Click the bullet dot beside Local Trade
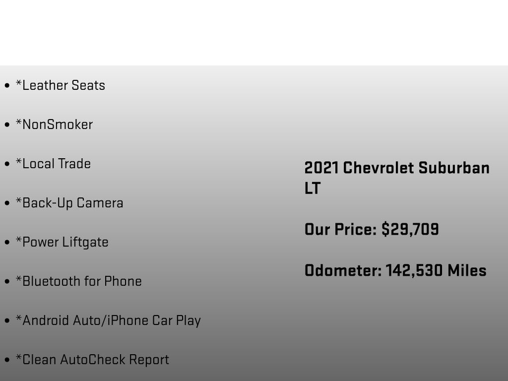 point(7,164)
